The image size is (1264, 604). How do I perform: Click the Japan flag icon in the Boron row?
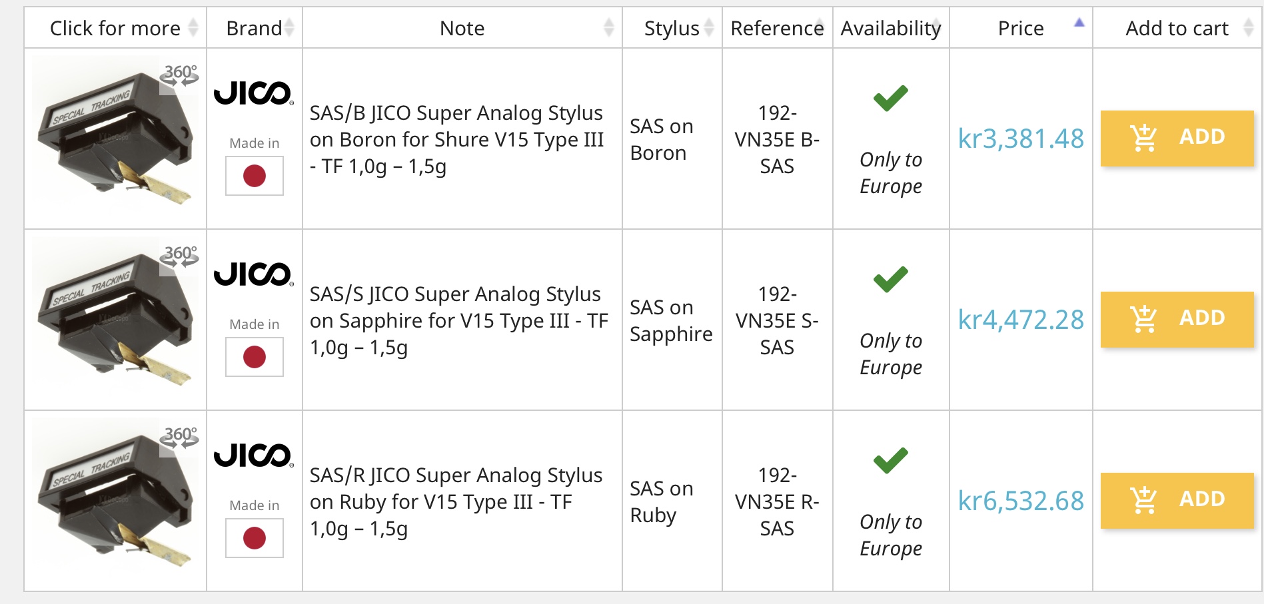point(254,176)
